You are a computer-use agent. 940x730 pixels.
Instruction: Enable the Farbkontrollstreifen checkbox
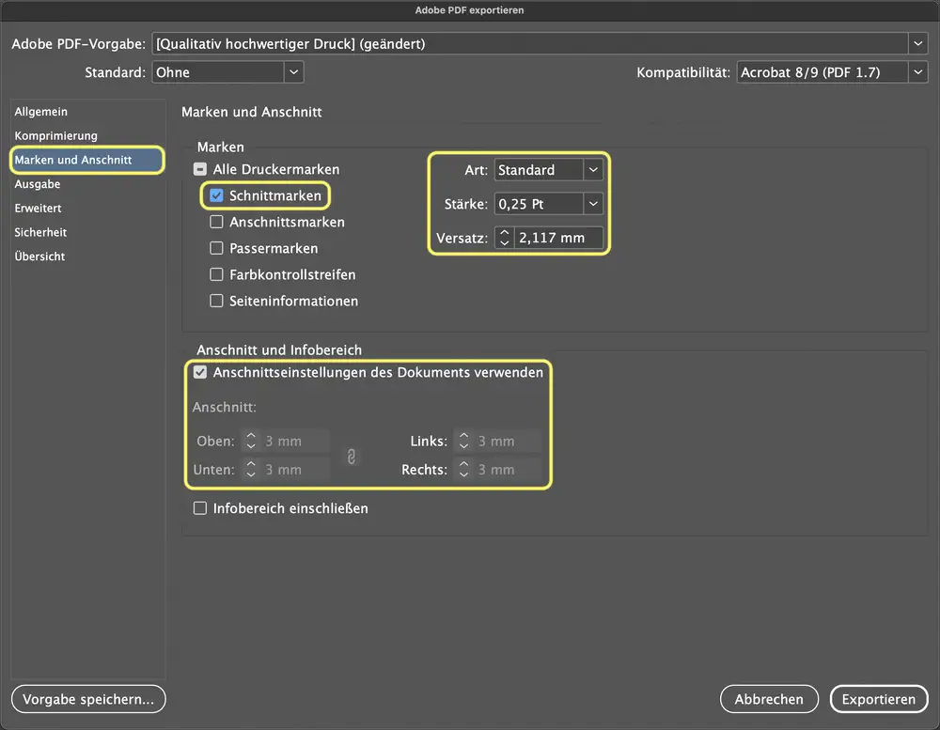tap(216, 274)
